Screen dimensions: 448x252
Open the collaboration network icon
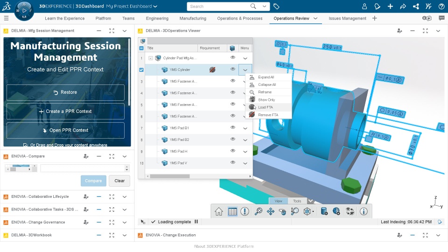click(x=416, y=6)
